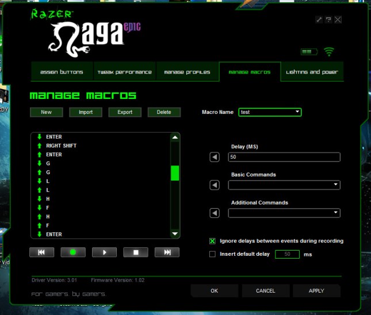Image resolution: width=371 pixels, height=315 pixels.
Task: Click the Apply button
Action: [316, 291]
